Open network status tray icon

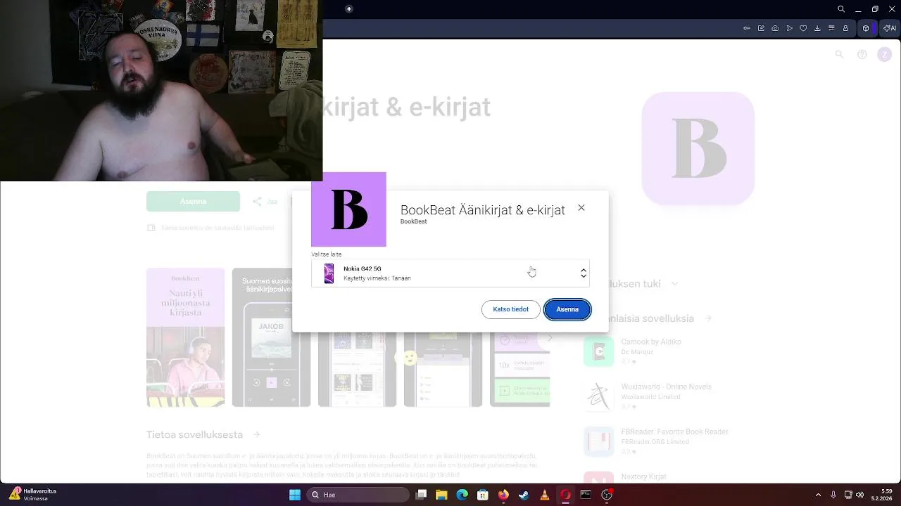(848, 495)
